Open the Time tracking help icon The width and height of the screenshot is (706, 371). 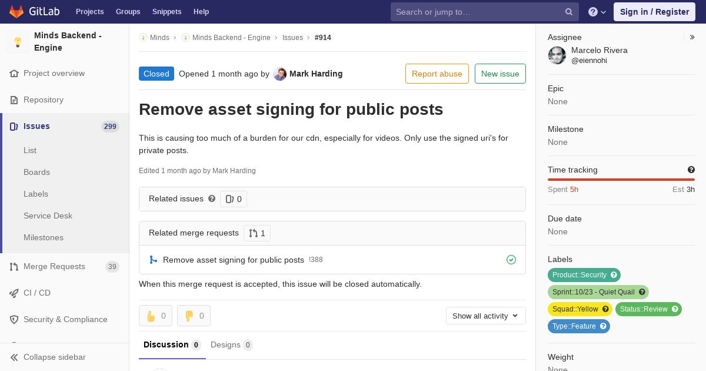[x=691, y=170]
